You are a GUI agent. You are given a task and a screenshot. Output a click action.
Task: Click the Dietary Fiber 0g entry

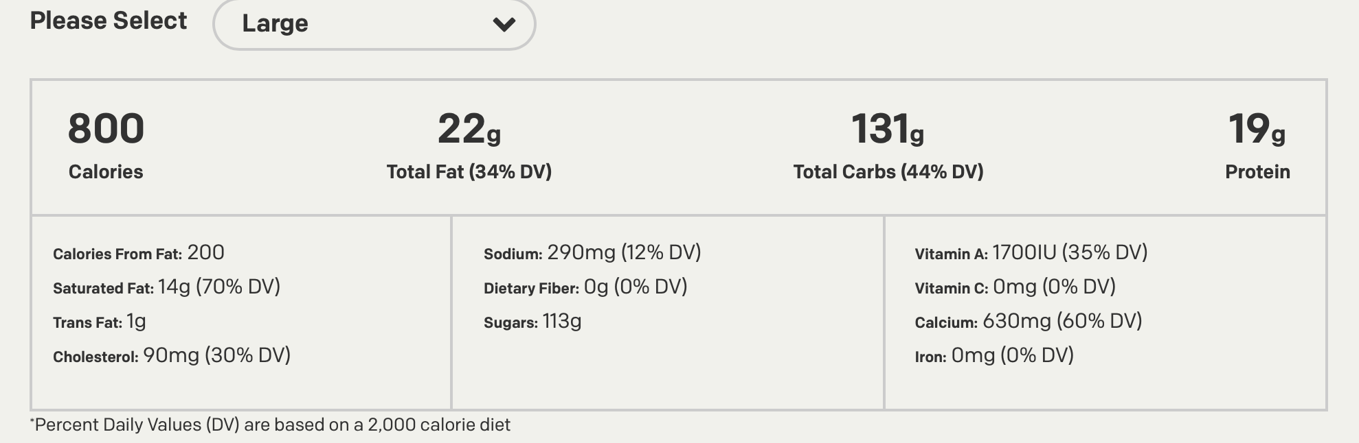point(585,287)
